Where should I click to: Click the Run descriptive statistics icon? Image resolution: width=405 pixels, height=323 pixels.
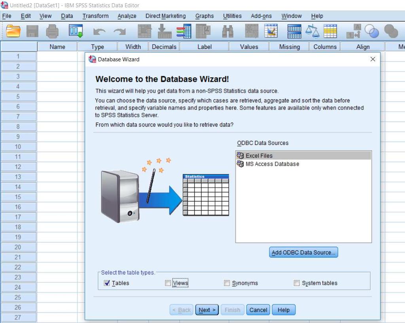click(x=203, y=31)
